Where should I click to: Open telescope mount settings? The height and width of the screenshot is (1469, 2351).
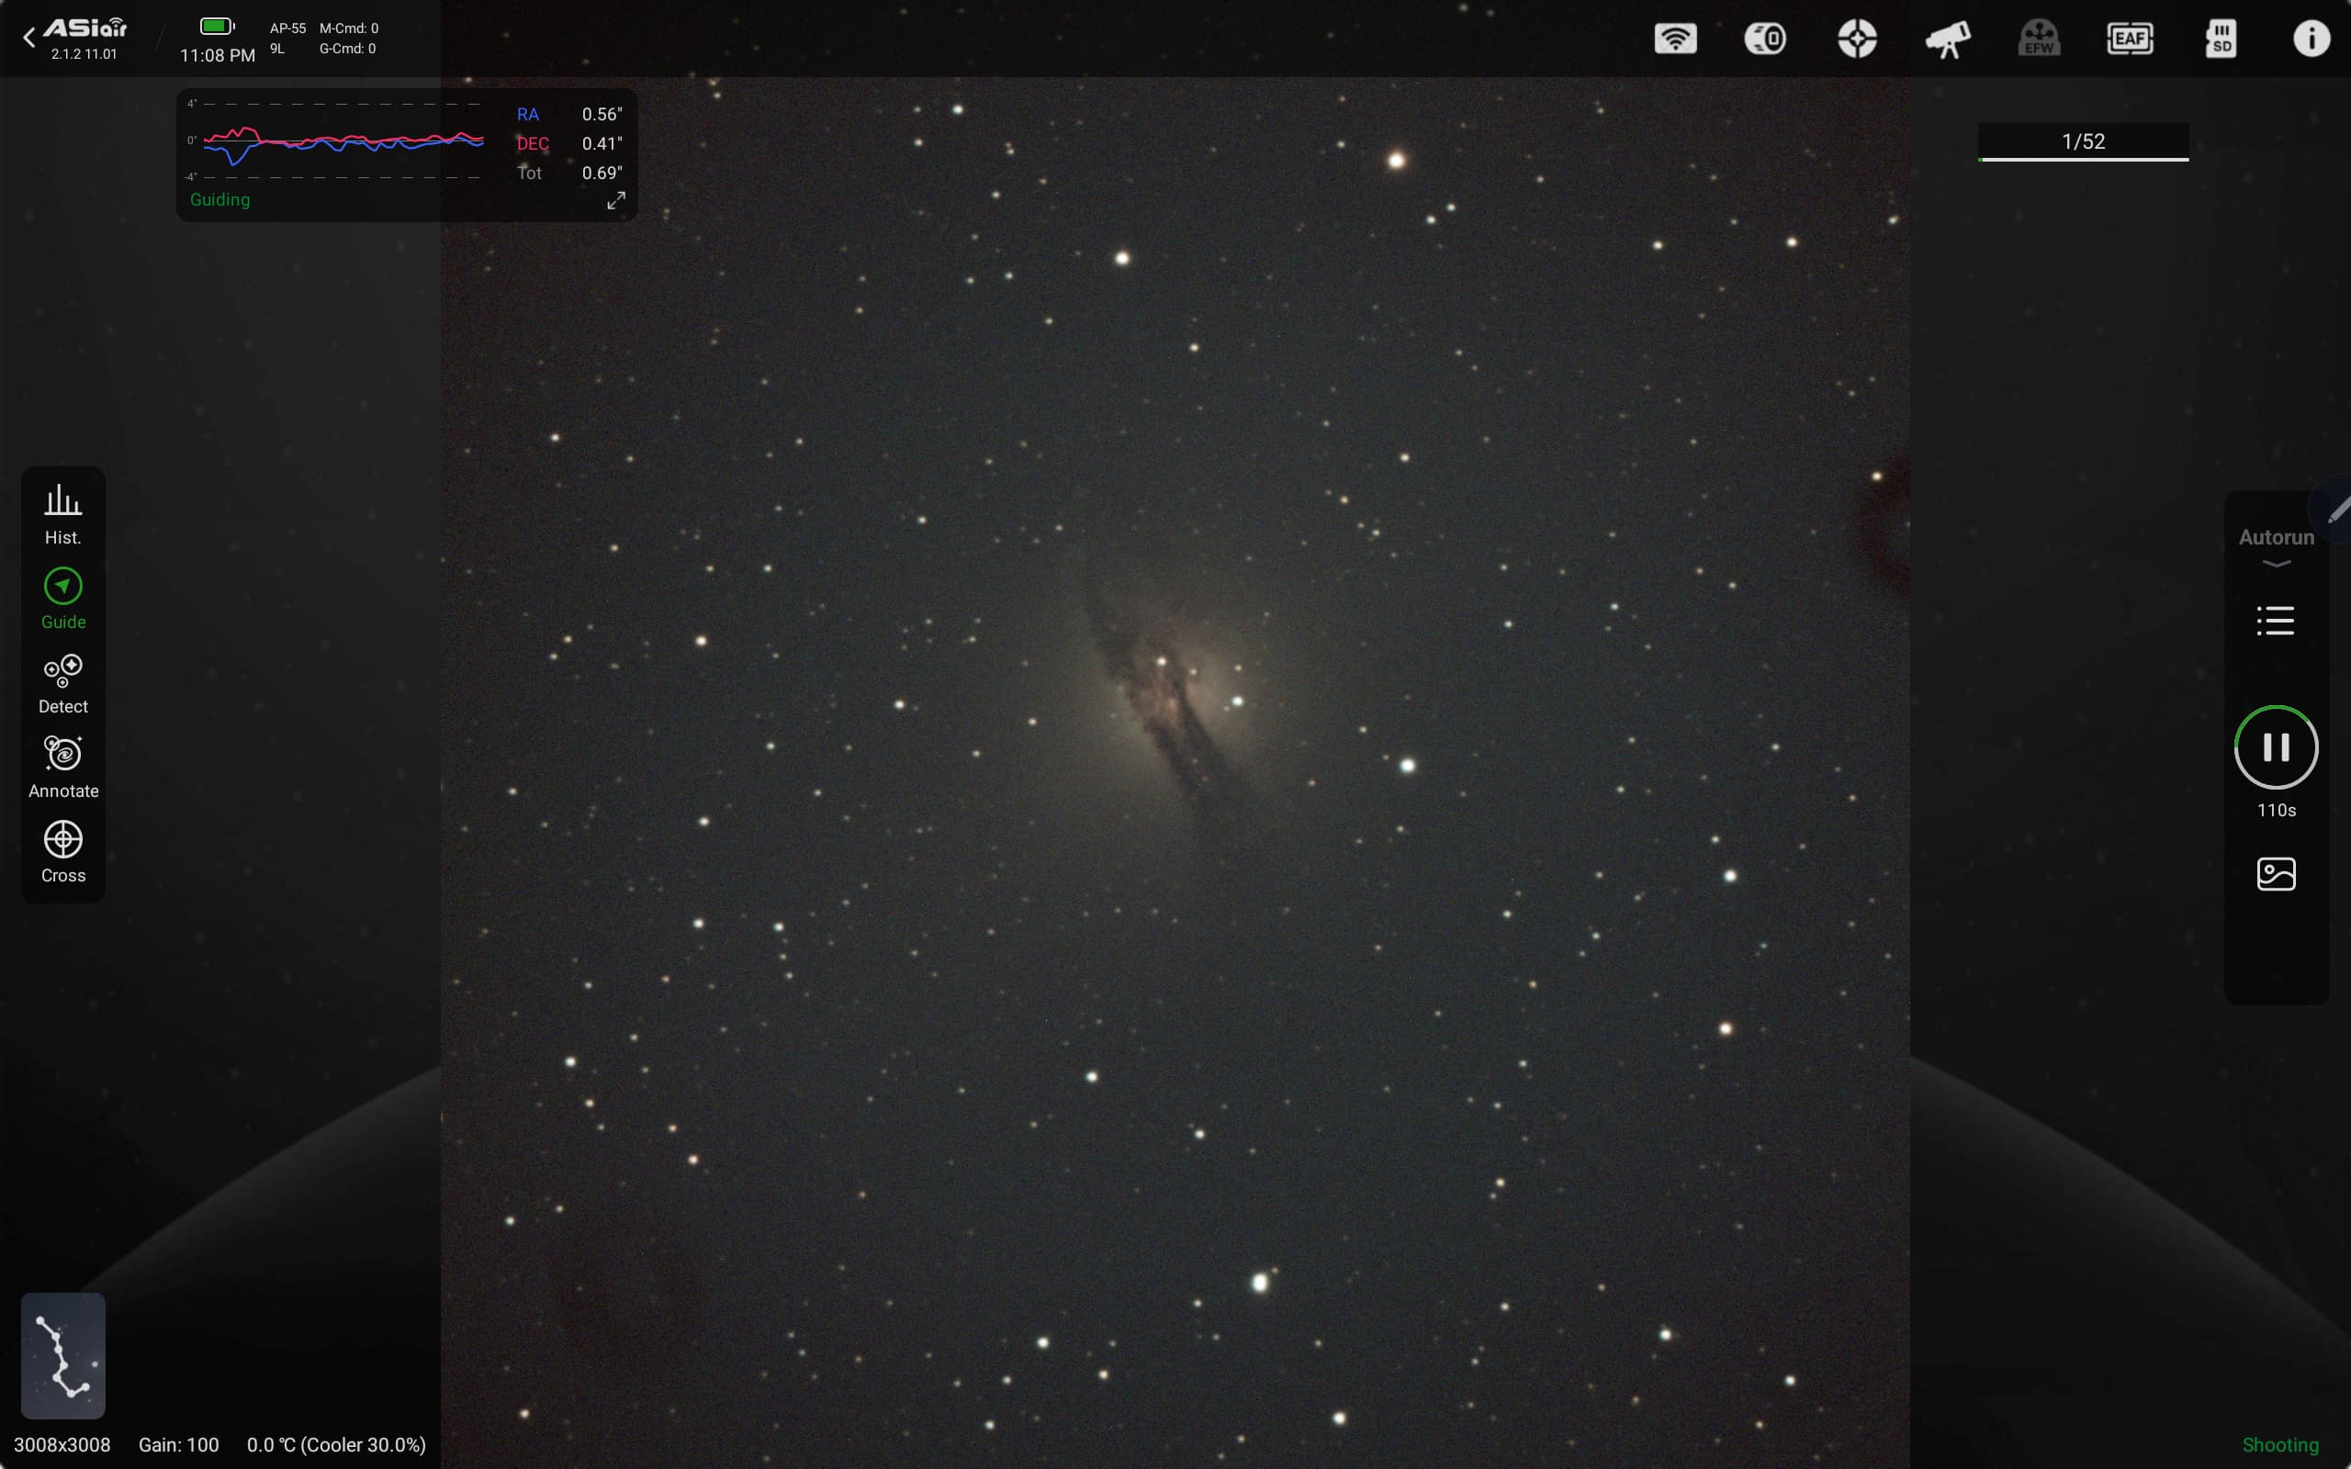1948,39
